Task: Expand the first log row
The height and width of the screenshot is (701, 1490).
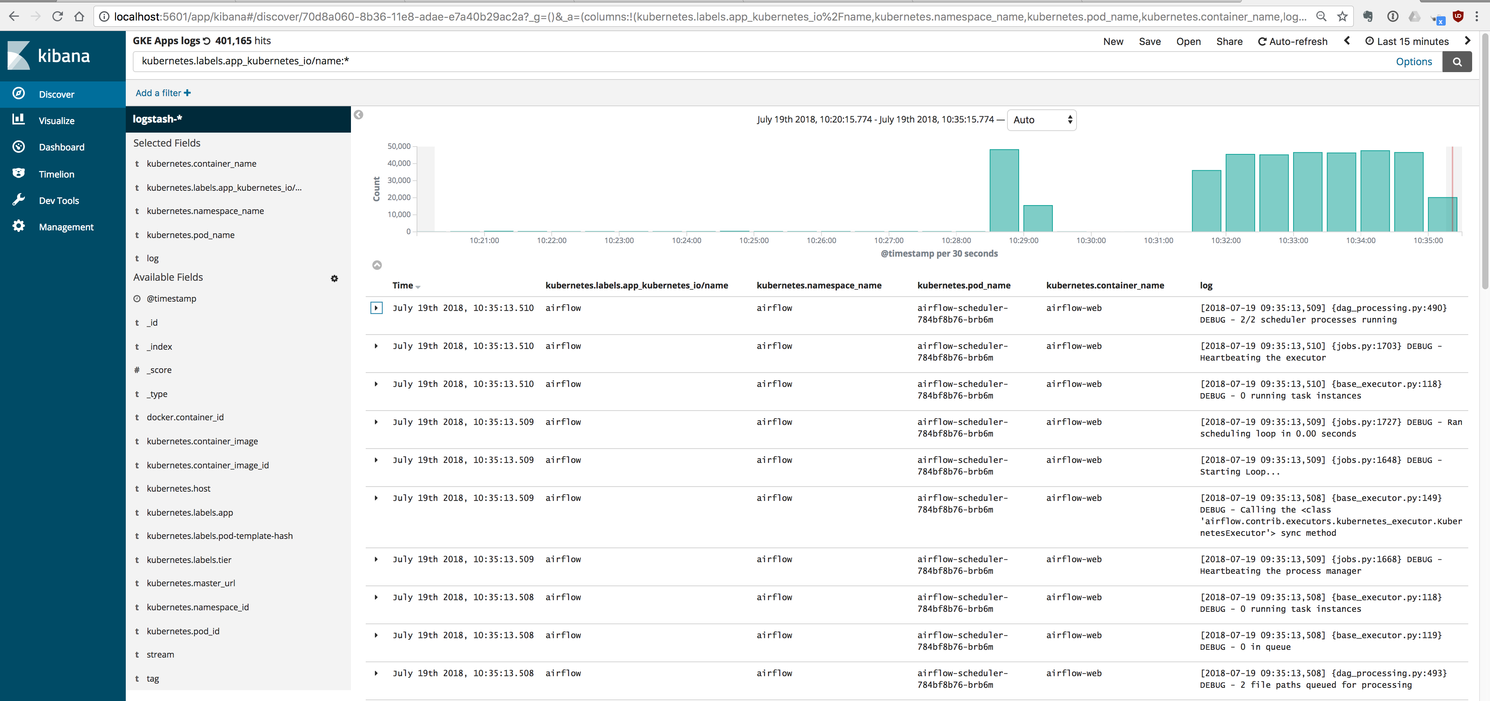Action: coord(376,308)
